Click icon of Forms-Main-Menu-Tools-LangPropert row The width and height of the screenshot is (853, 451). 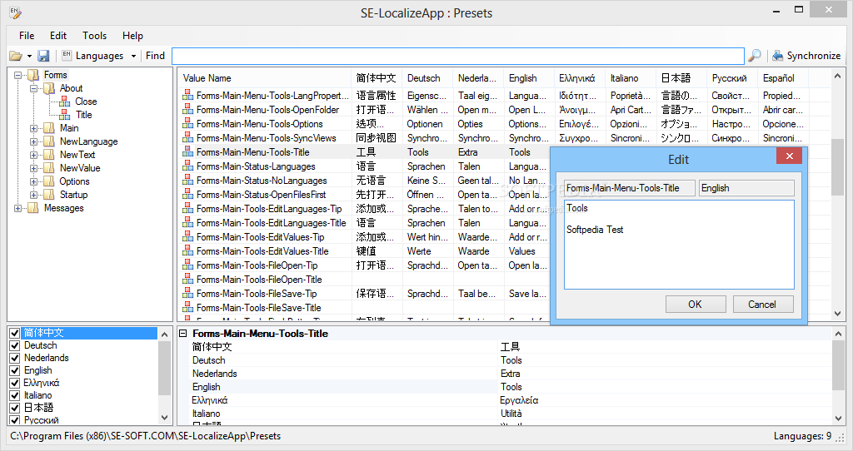(187, 95)
